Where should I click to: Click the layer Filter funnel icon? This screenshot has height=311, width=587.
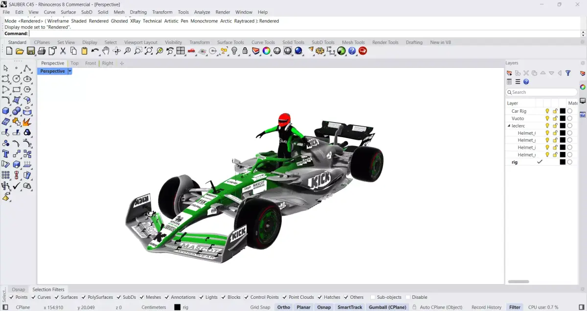pos(568,73)
